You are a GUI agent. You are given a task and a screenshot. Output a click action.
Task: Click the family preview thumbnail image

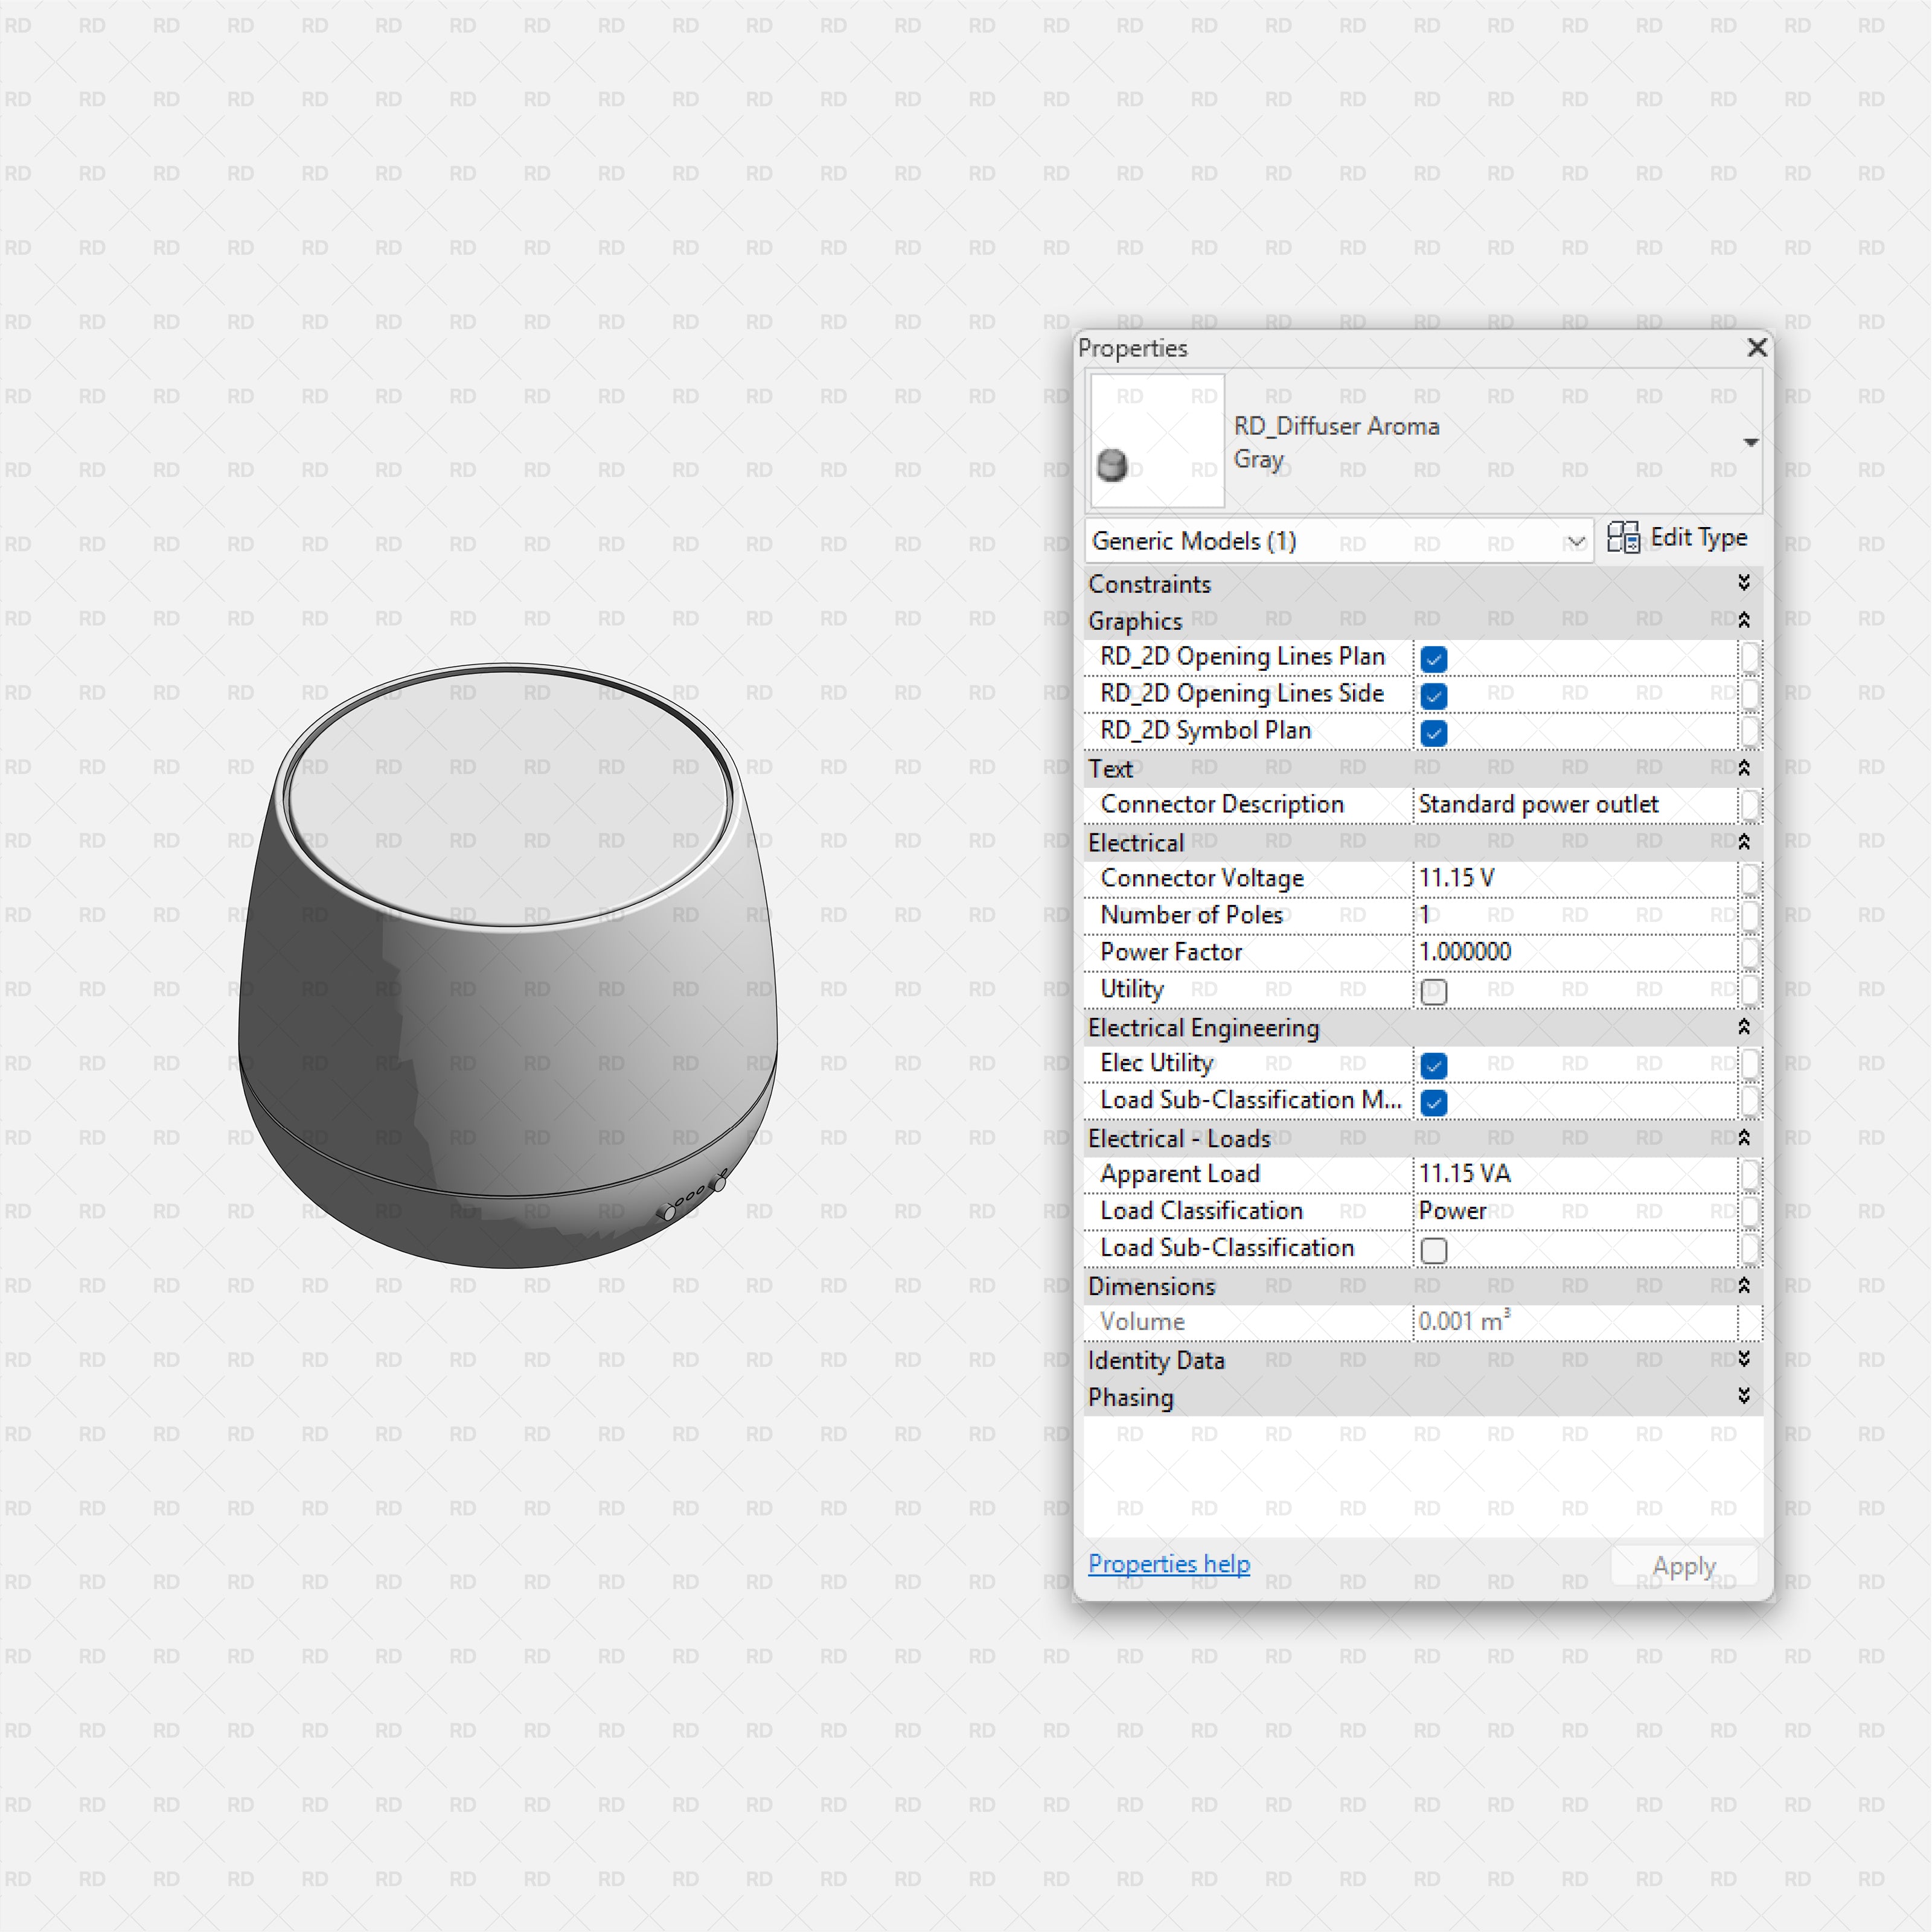pyautogui.click(x=1156, y=440)
